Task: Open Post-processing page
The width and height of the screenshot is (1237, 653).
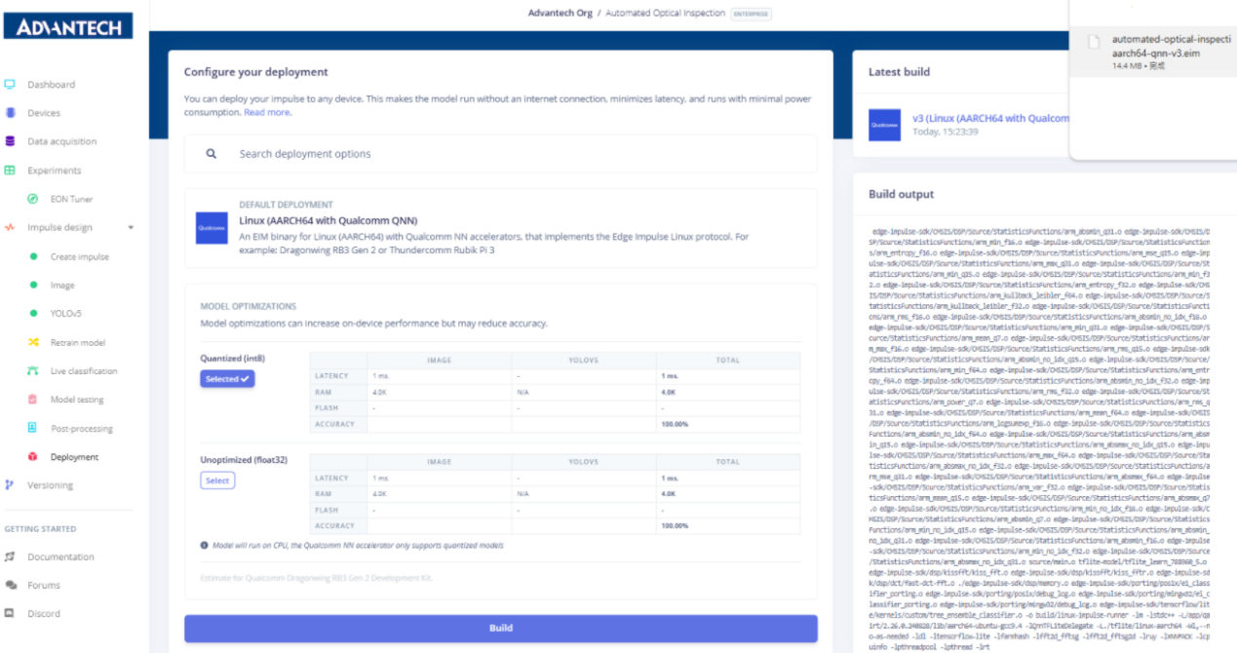Action: coord(82,429)
